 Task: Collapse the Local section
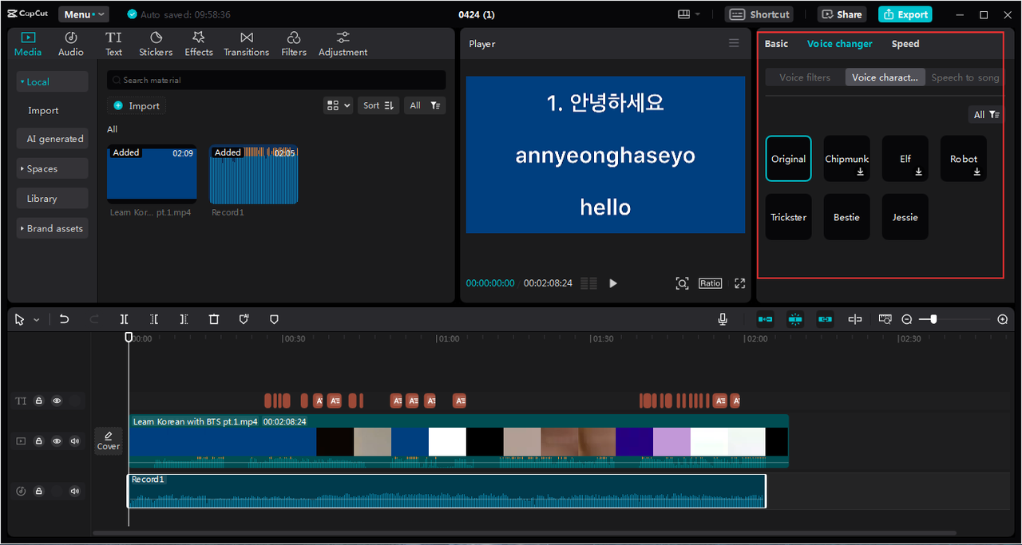tap(52, 81)
